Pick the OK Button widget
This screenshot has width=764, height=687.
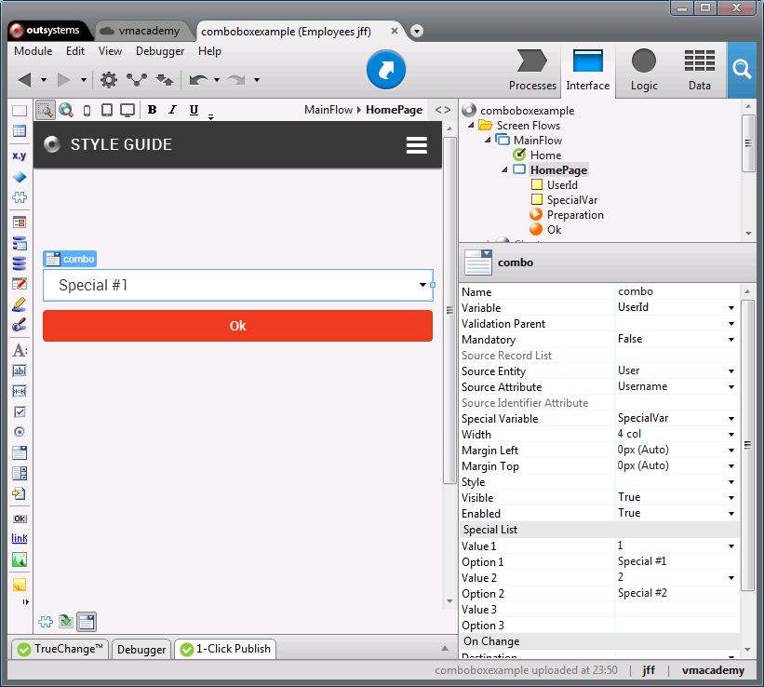20,519
